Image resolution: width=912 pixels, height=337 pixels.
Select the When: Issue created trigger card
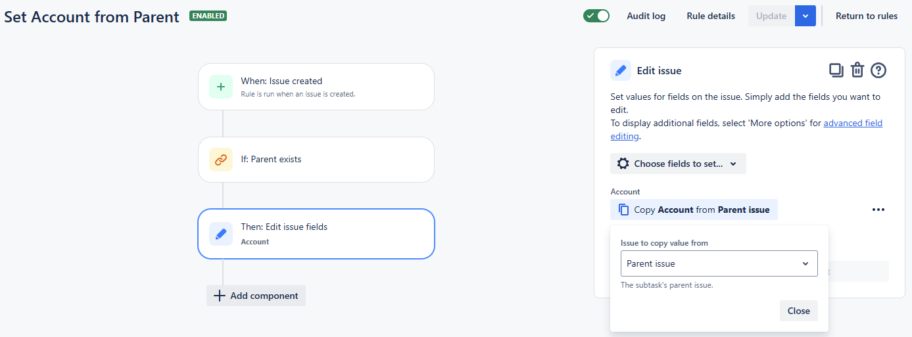pyautogui.click(x=316, y=87)
